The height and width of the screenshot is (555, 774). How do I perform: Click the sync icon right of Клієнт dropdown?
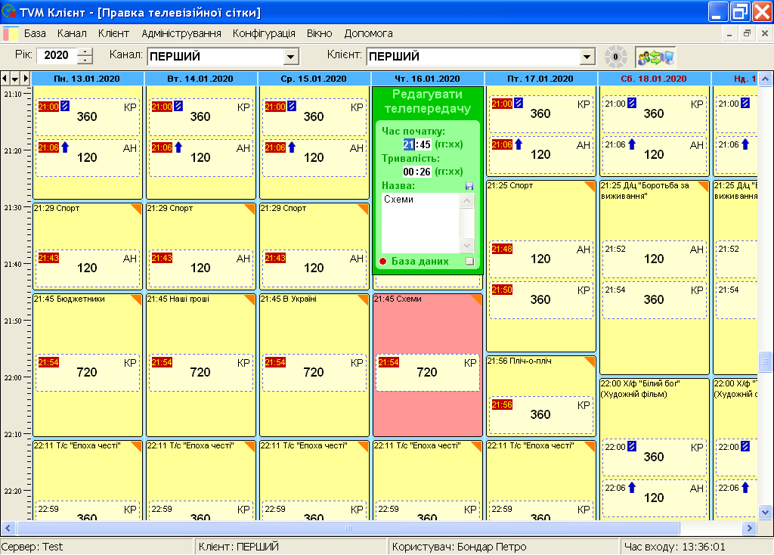[655, 57]
